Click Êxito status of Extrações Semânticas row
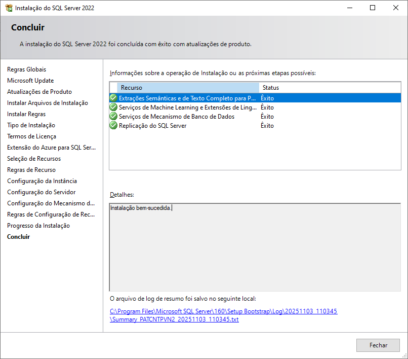The image size is (408, 359). 267,98
